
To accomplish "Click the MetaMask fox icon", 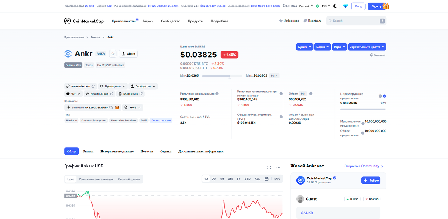I will pyautogui.click(x=117, y=108).
